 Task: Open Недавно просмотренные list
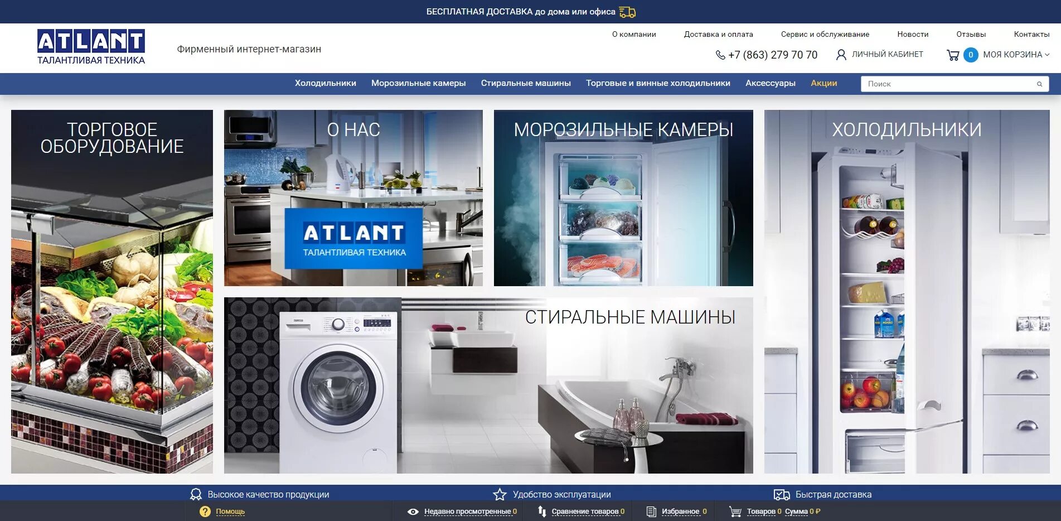[x=467, y=512]
